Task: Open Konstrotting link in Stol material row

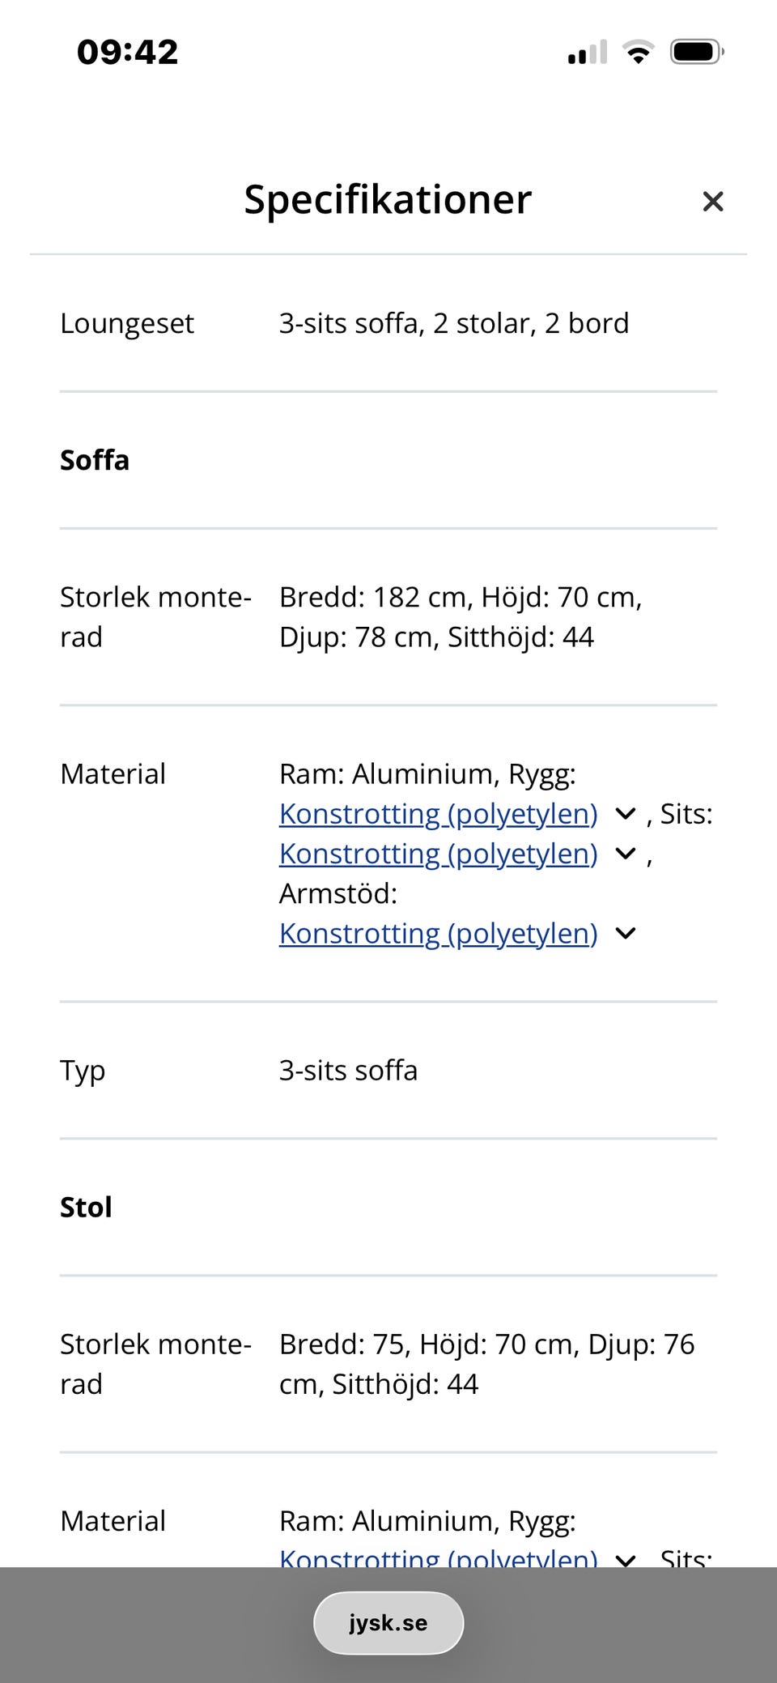Action: point(438,1557)
